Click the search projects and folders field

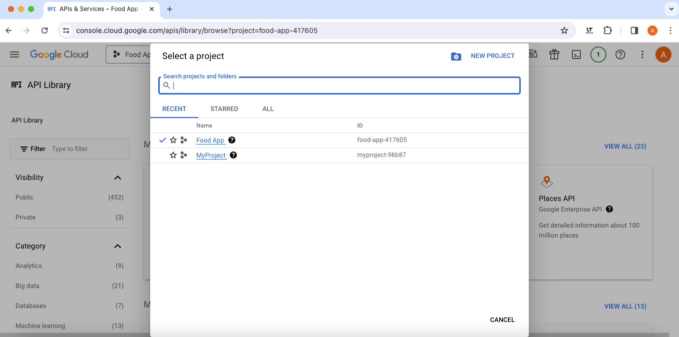(x=339, y=85)
